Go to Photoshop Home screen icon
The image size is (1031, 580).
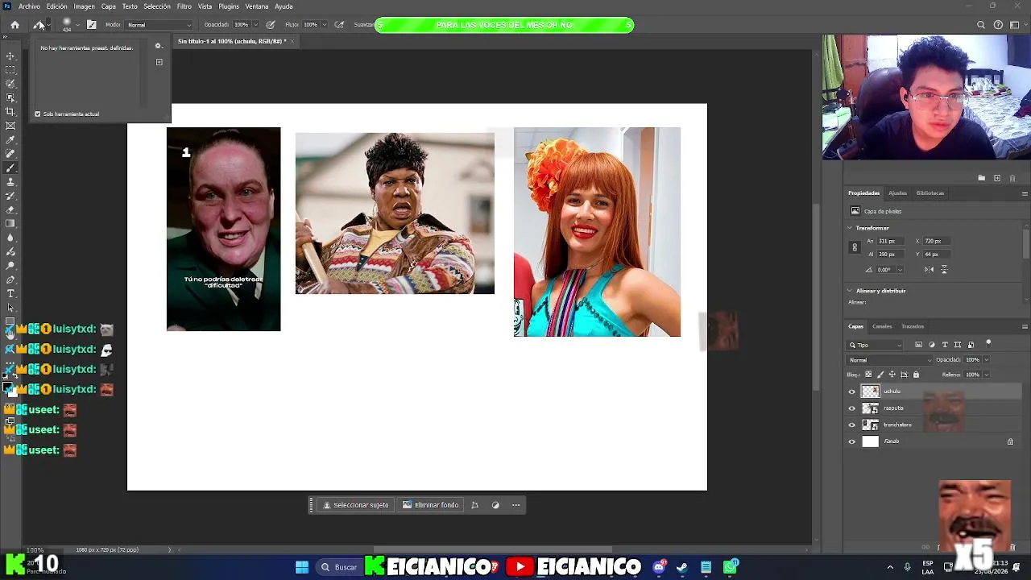pyautogui.click(x=14, y=25)
